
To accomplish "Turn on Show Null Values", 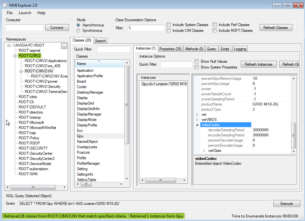I will click(196, 61).
